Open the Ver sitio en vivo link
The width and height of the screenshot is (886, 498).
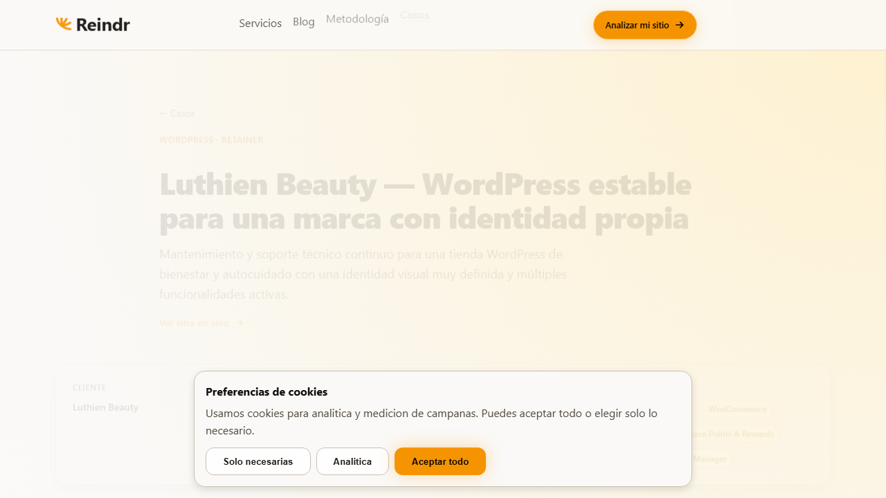coord(201,322)
